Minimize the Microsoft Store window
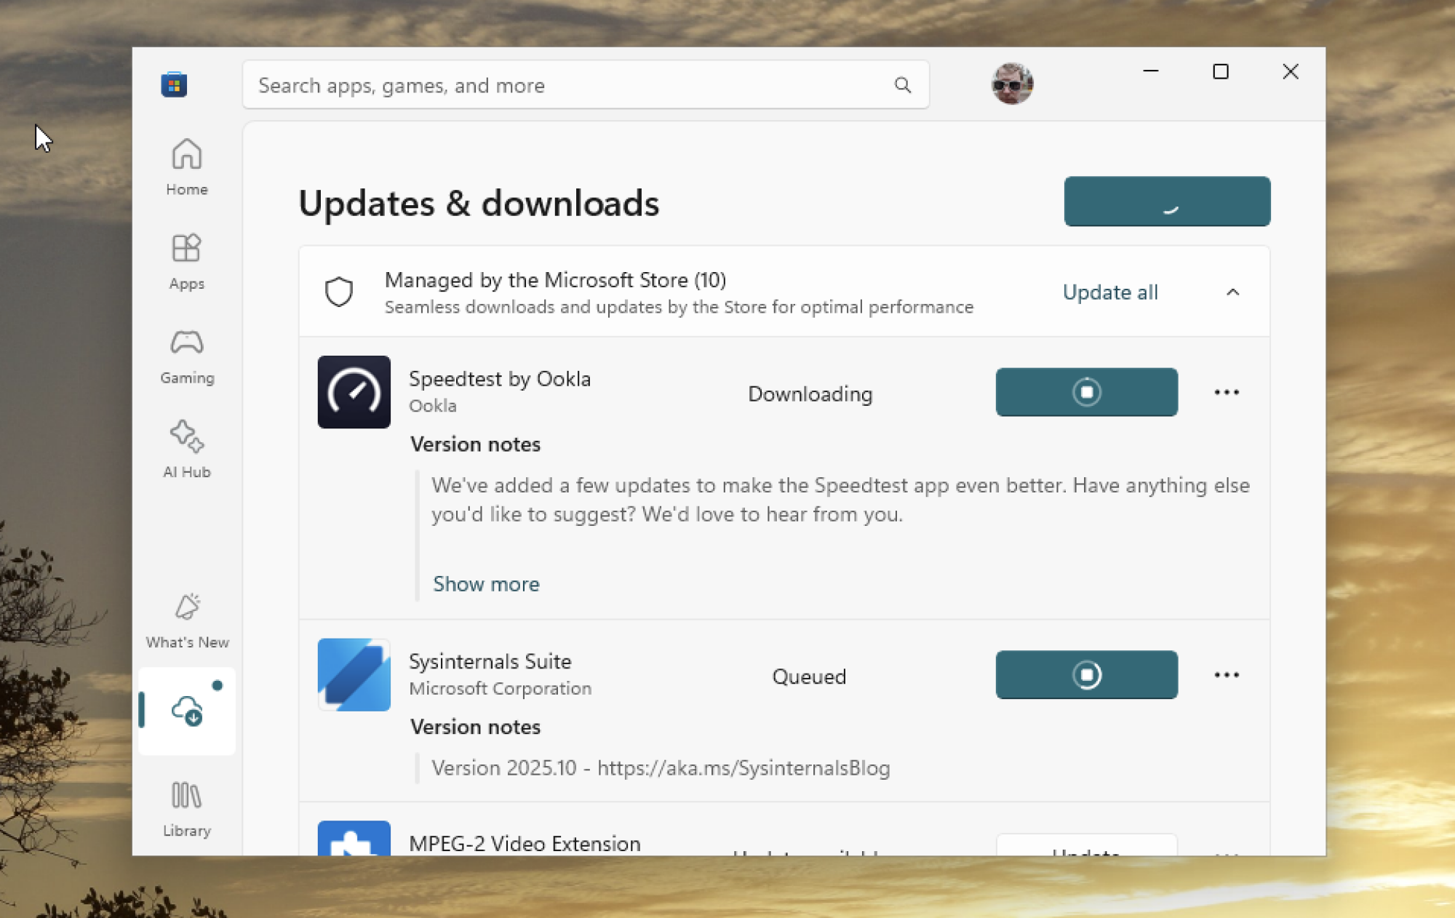 [1150, 71]
